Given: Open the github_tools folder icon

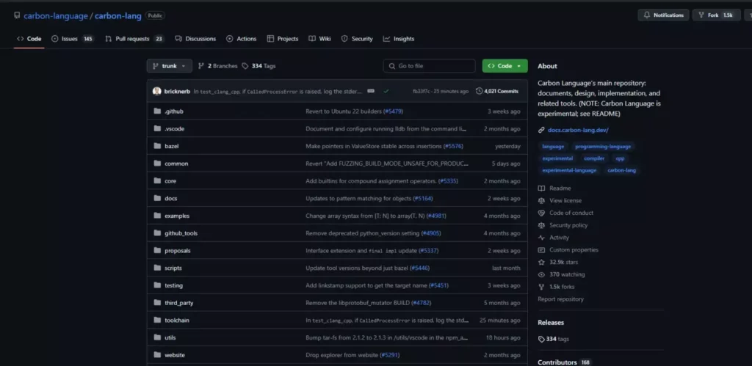Looking at the screenshot, I should tap(157, 233).
